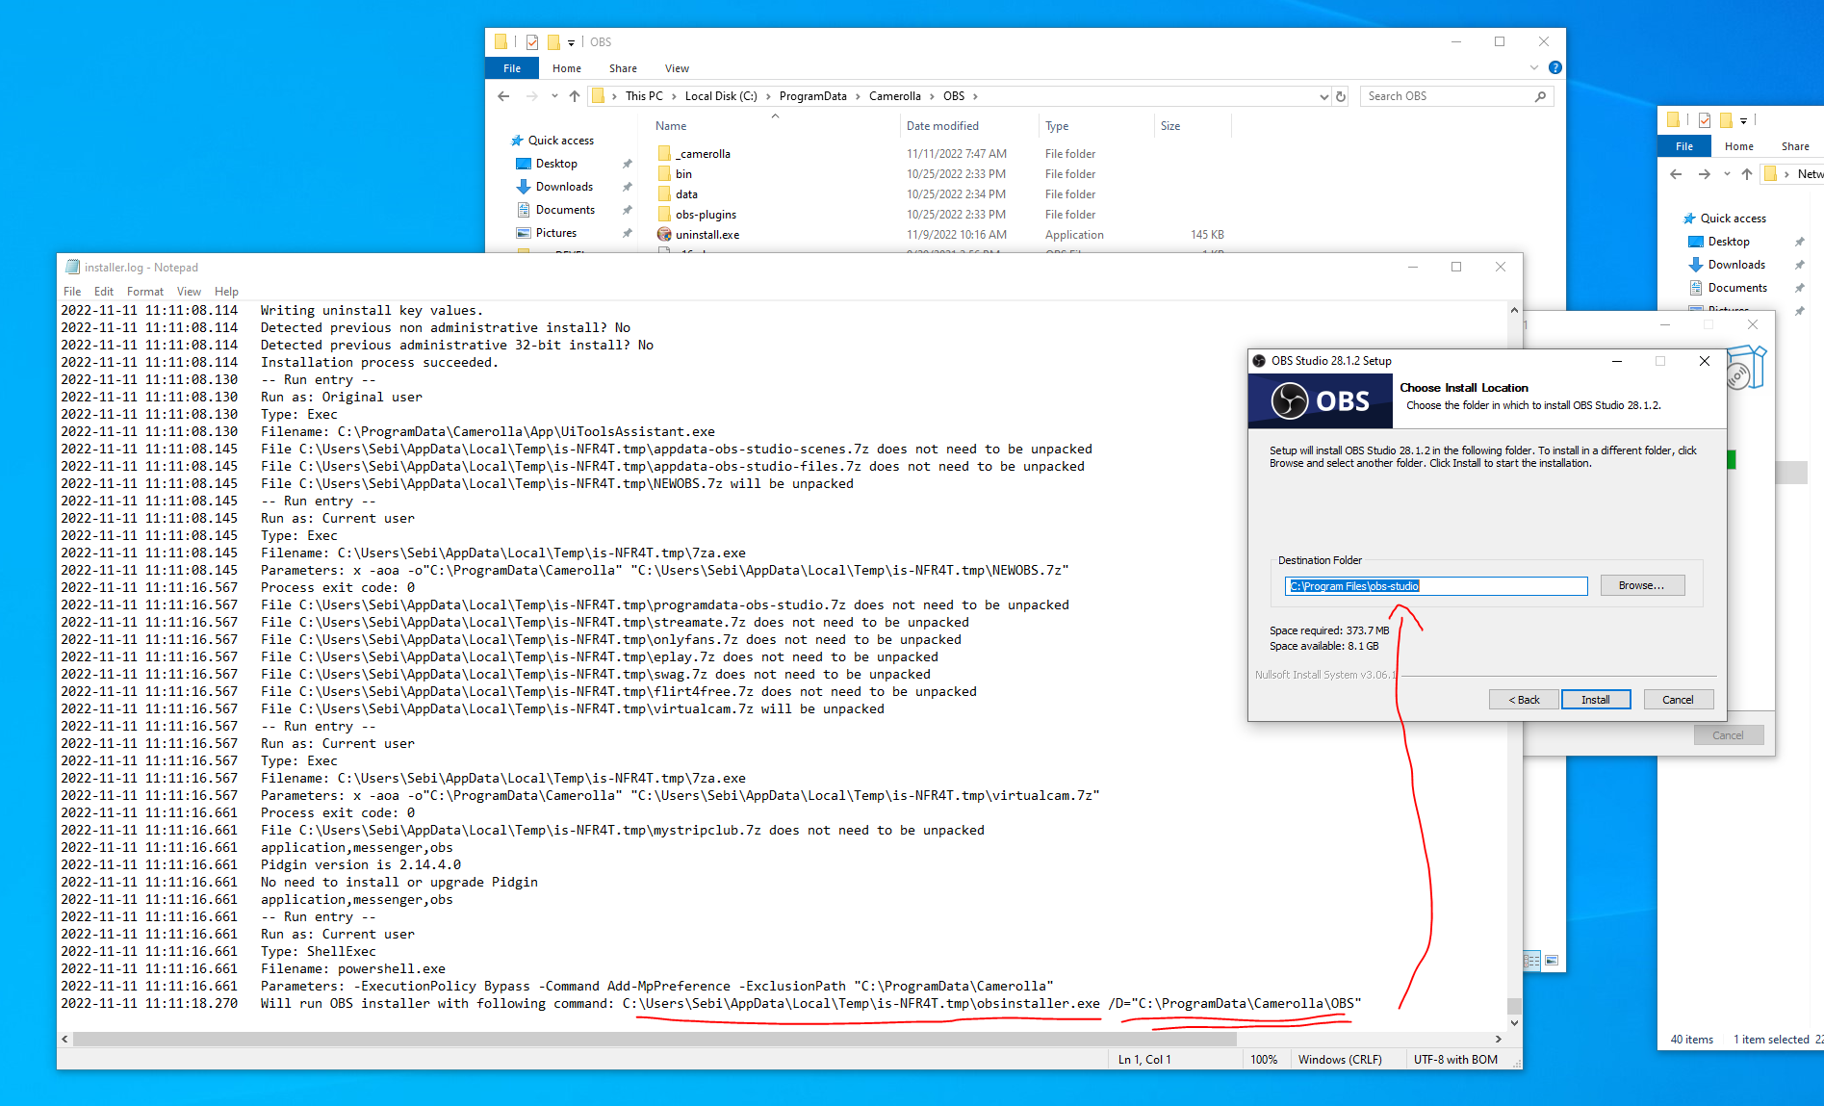Click Browse to choose another install folder
The image size is (1824, 1106).
(1642, 585)
